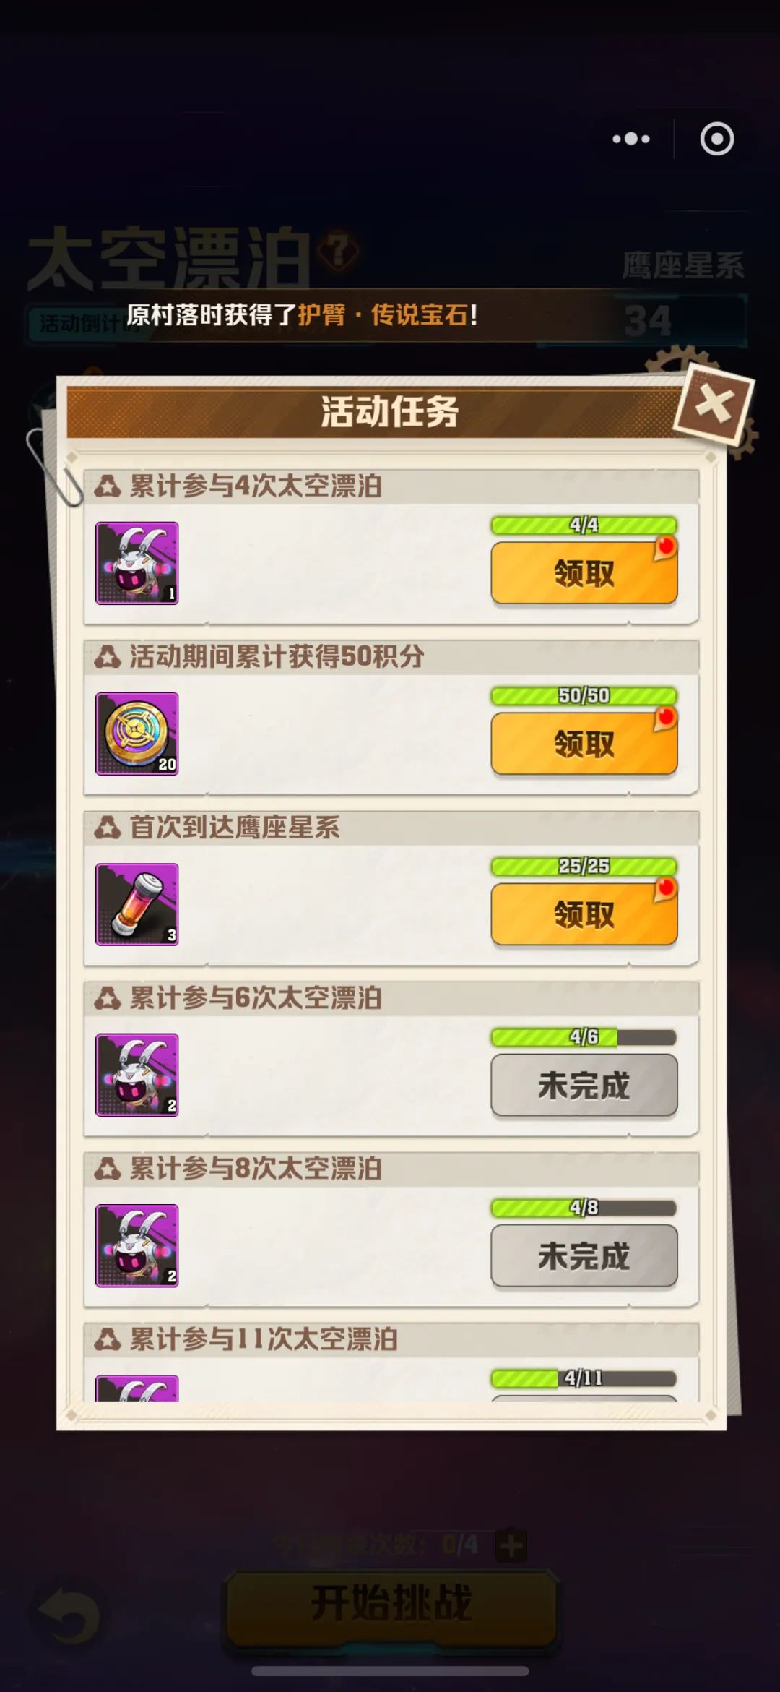
Task: Tap the plus icon to add attempts
Action: click(x=511, y=1546)
